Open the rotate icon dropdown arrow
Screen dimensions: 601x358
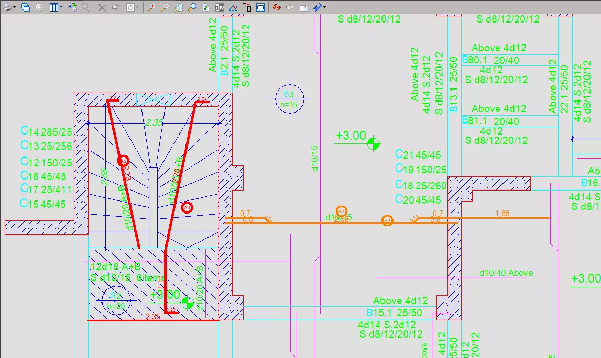[x=138, y=7]
